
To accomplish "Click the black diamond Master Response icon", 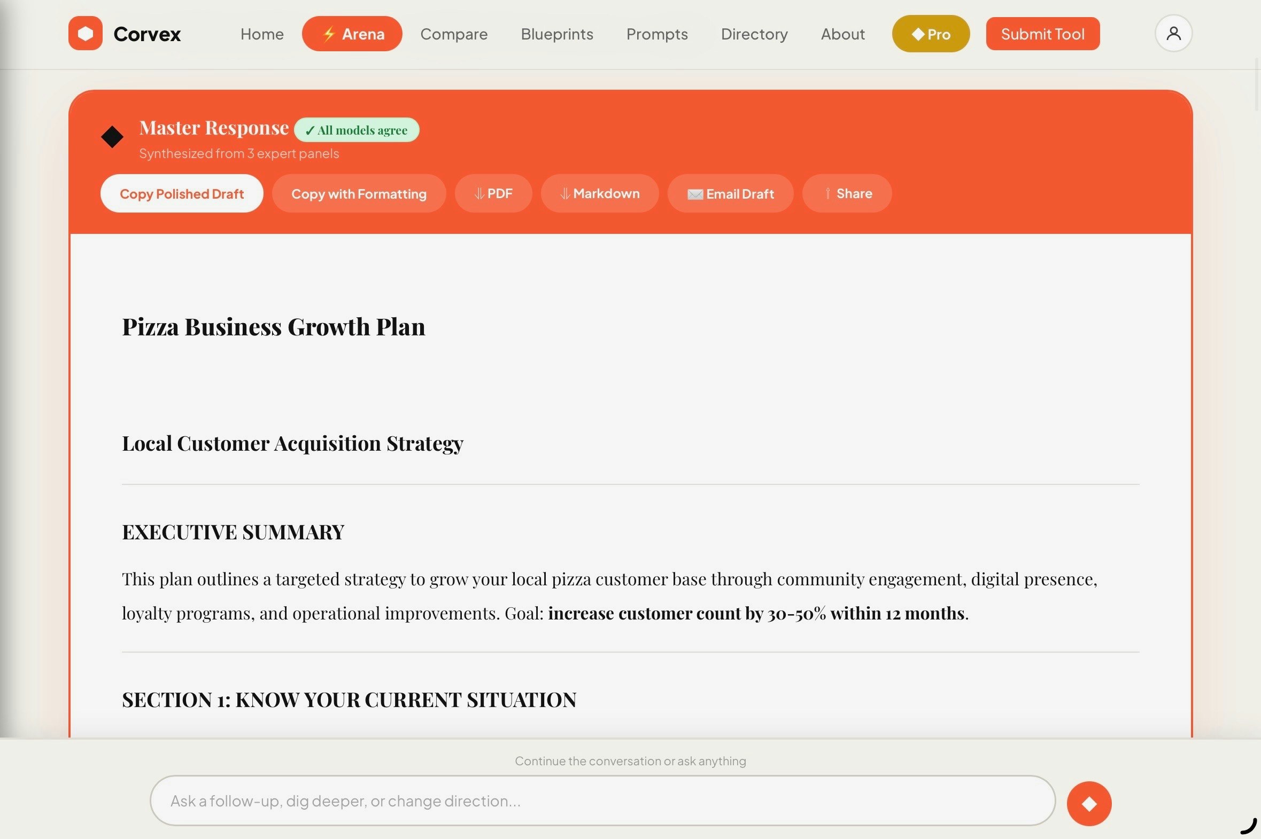I will 112,137.
